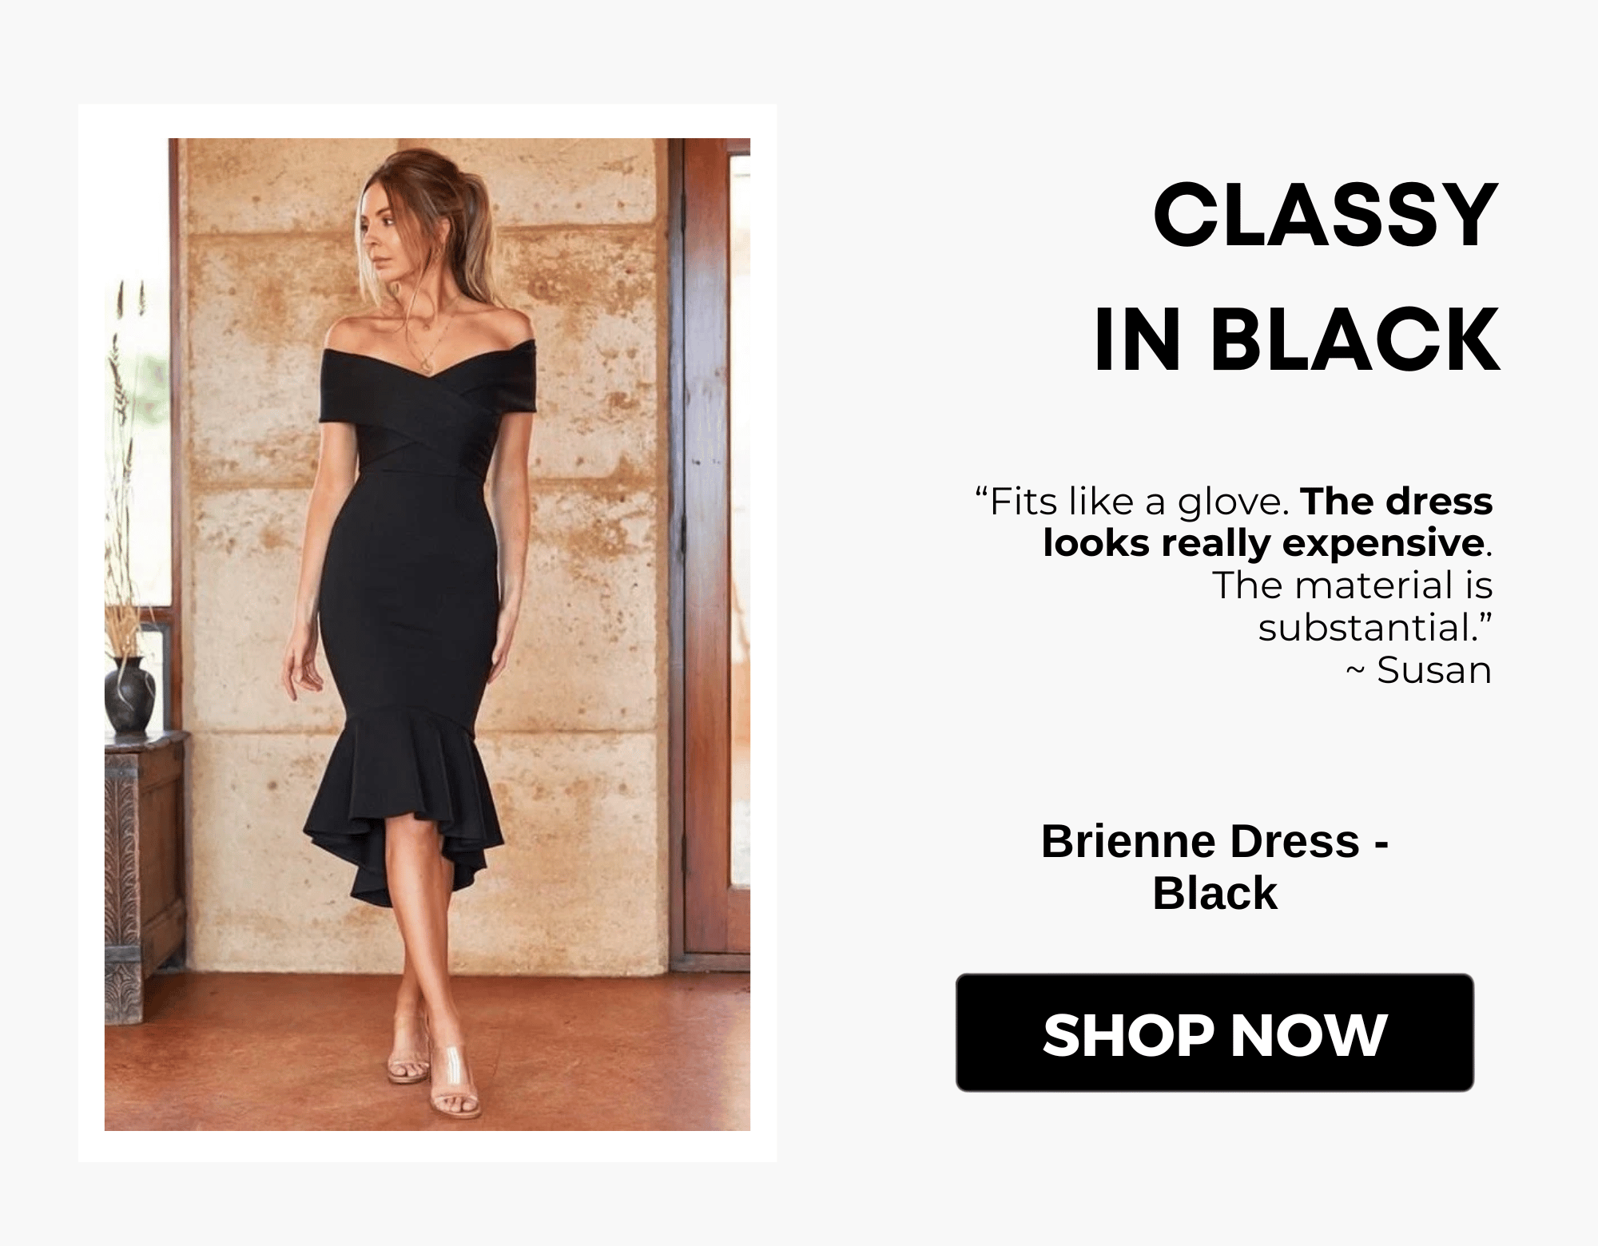
Task: Select the CLASSY heading word
Action: (x=1326, y=216)
